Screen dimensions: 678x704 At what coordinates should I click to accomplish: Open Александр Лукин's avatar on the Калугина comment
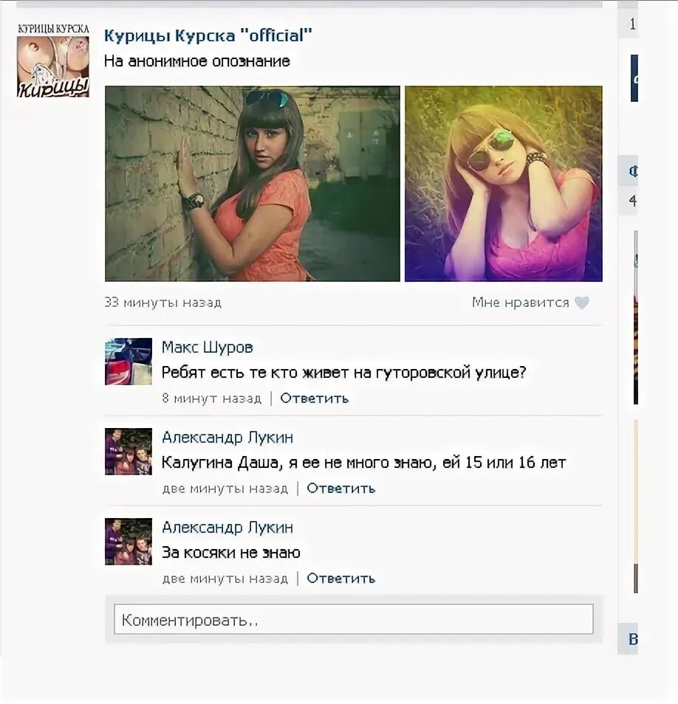pyautogui.click(x=129, y=451)
